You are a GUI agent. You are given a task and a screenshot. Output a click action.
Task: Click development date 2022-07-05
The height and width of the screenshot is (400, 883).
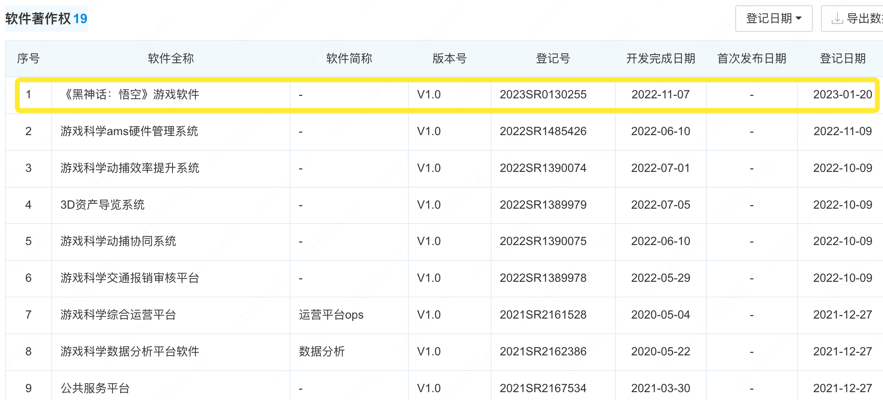661,205
